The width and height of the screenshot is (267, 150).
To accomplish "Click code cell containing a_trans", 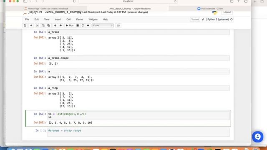I will coord(139,32).
